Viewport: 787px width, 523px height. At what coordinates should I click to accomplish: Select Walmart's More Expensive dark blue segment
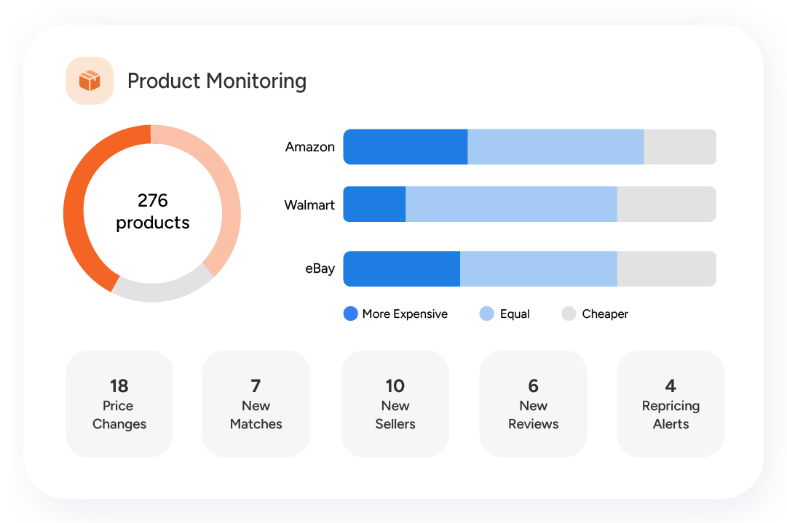(x=374, y=204)
